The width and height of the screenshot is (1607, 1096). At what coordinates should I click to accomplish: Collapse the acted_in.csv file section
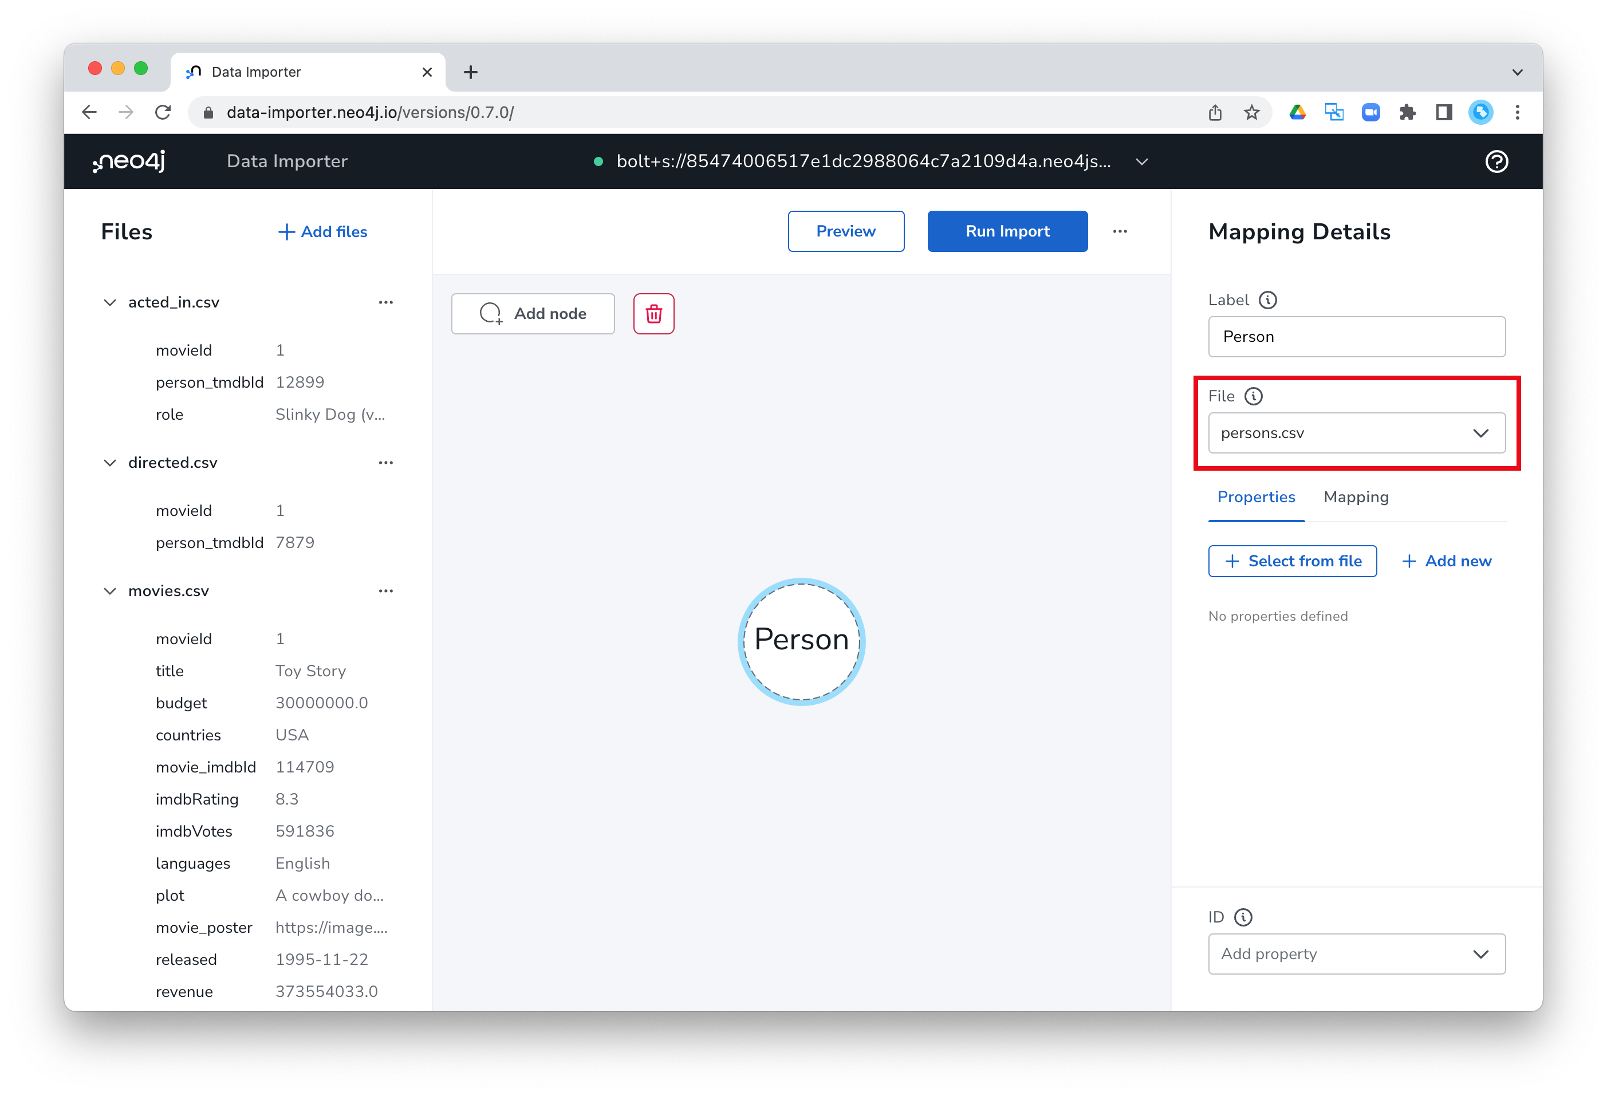click(110, 302)
